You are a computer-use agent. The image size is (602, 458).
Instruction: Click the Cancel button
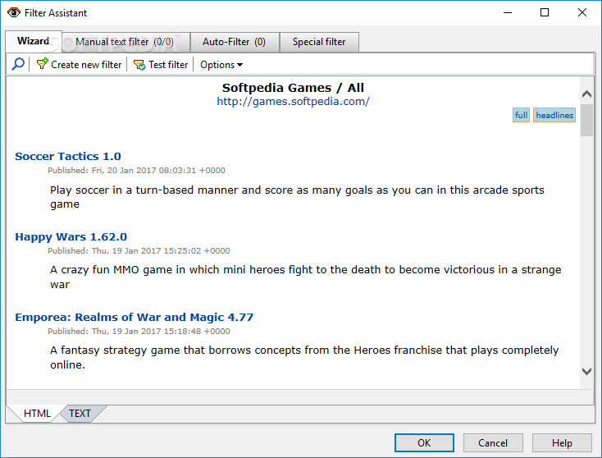[x=493, y=443]
